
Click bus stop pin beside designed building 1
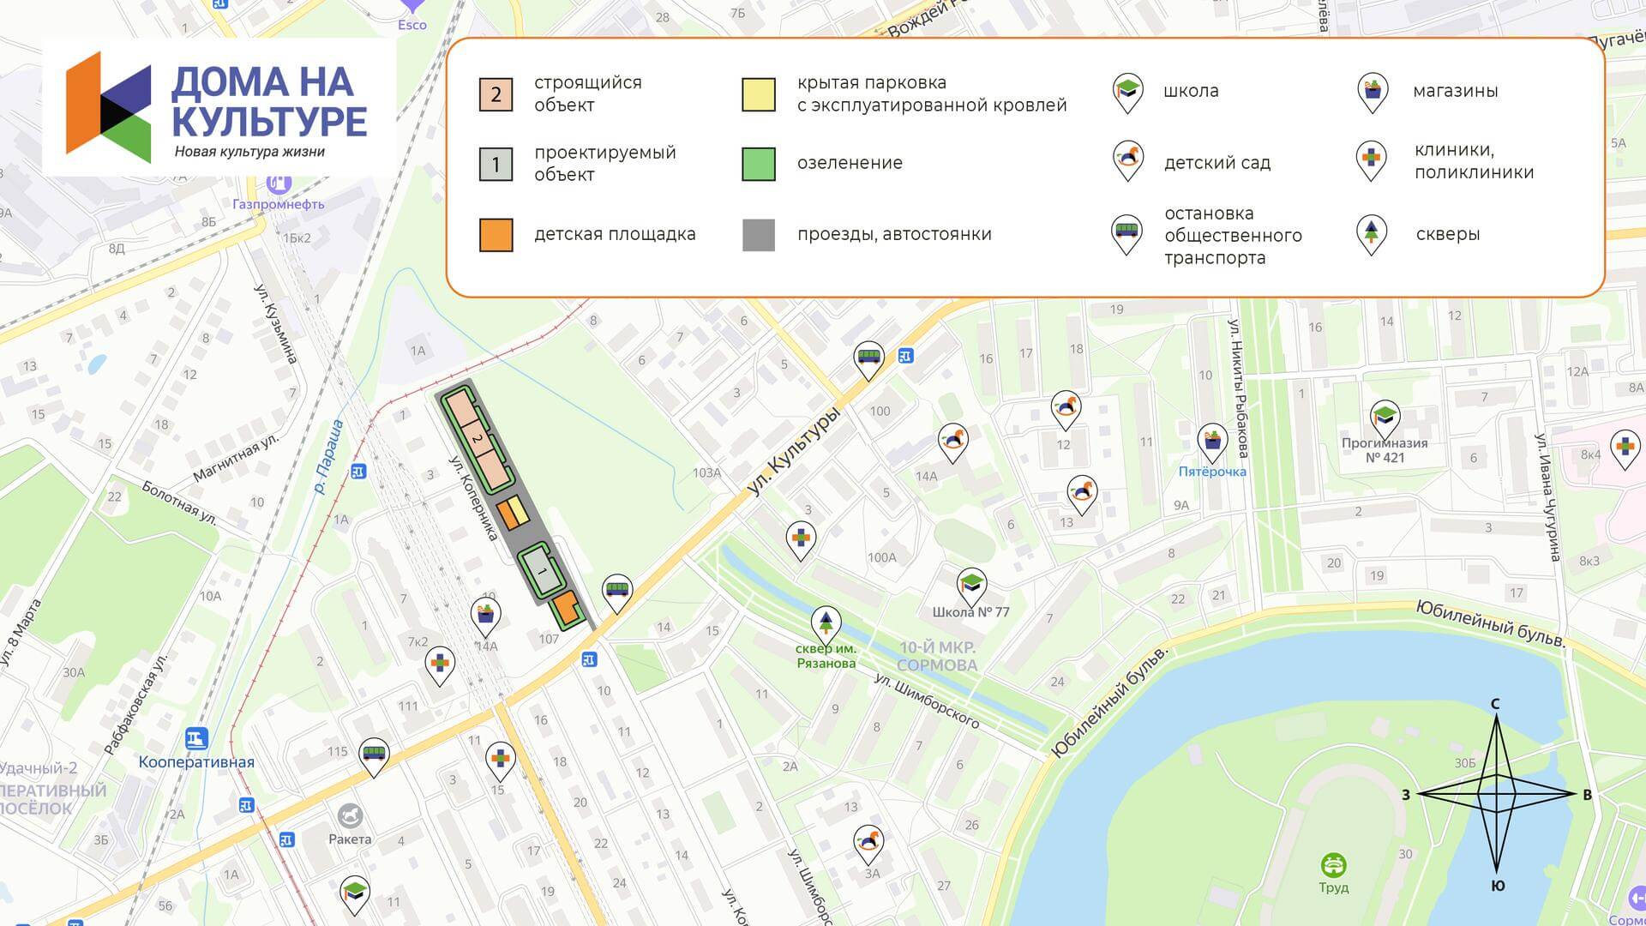[617, 593]
